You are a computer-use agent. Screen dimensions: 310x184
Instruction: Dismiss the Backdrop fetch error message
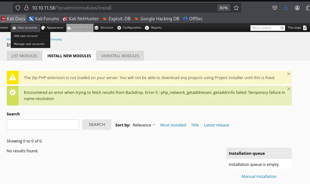point(289,89)
